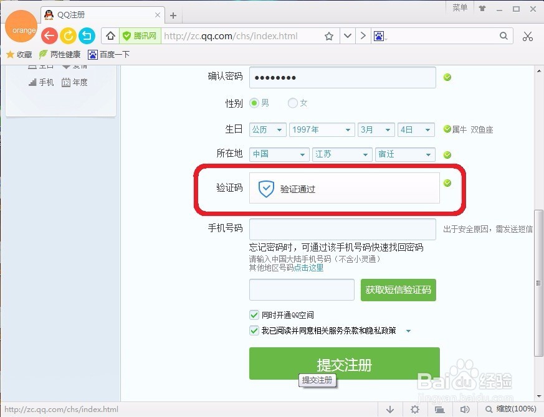Click the 点击这里 link for other region numbers
The height and width of the screenshot is (417, 544).
click(310, 268)
